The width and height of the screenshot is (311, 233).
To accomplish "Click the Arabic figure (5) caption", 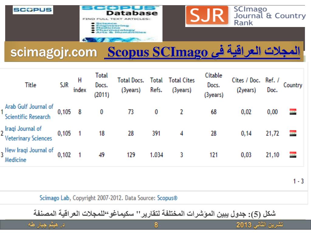I will tap(154, 214).
